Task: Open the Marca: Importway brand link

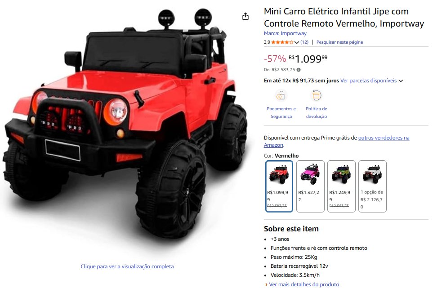Action: 285,33
